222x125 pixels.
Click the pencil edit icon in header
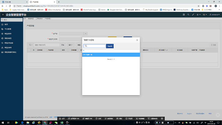click(x=193, y=15)
